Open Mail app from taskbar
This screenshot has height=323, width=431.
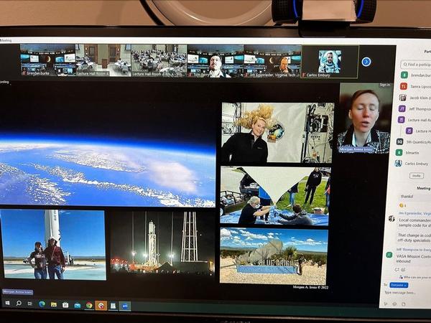click(x=78, y=305)
